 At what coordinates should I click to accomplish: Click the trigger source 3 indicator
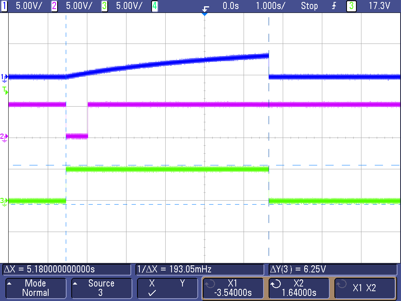(350, 6)
